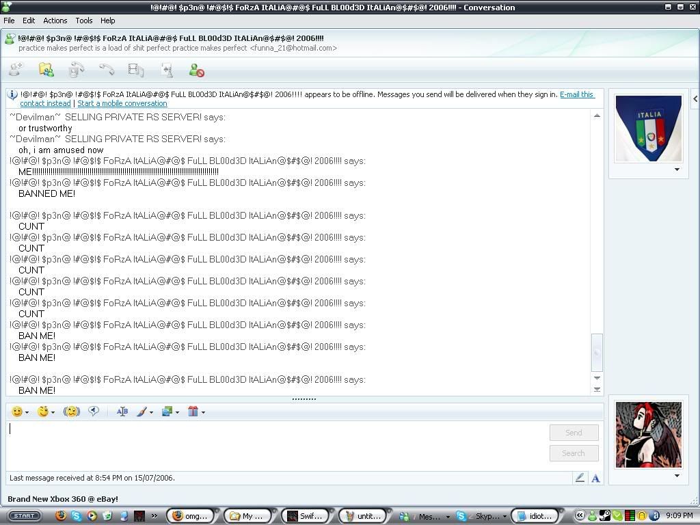Image resolution: width=700 pixels, height=525 pixels.
Task: Click the 'Brand New Xbox 360 @ eBay!' link
Action: coord(63,499)
